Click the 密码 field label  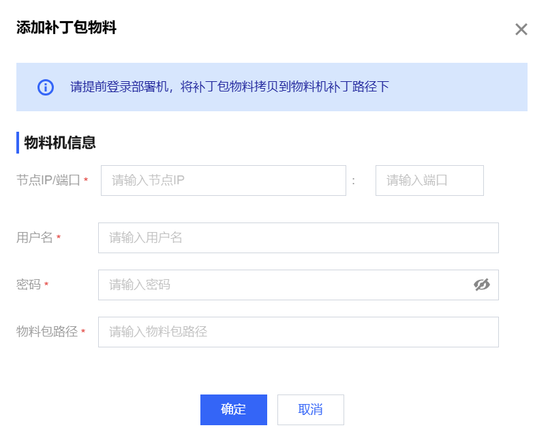[29, 285]
